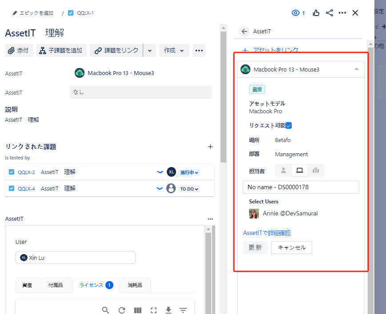Toggle the リクエスト可能 checkbox
Image resolution: width=386 pixels, height=314 pixels.
click(289, 126)
